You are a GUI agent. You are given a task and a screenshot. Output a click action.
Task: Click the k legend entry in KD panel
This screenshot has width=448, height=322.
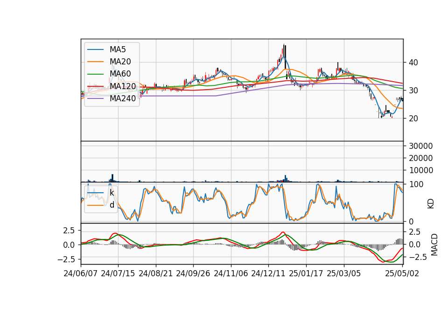tap(112, 193)
